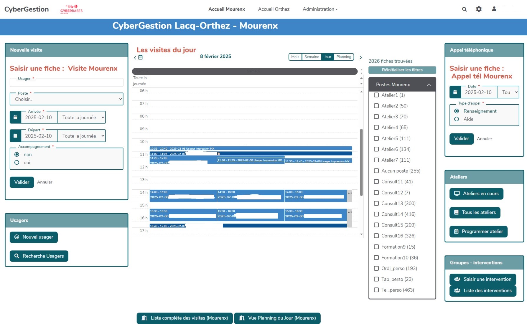Click the calendar vertical scrollbar thumb
The image size is (527, 324).
[361, 162]
